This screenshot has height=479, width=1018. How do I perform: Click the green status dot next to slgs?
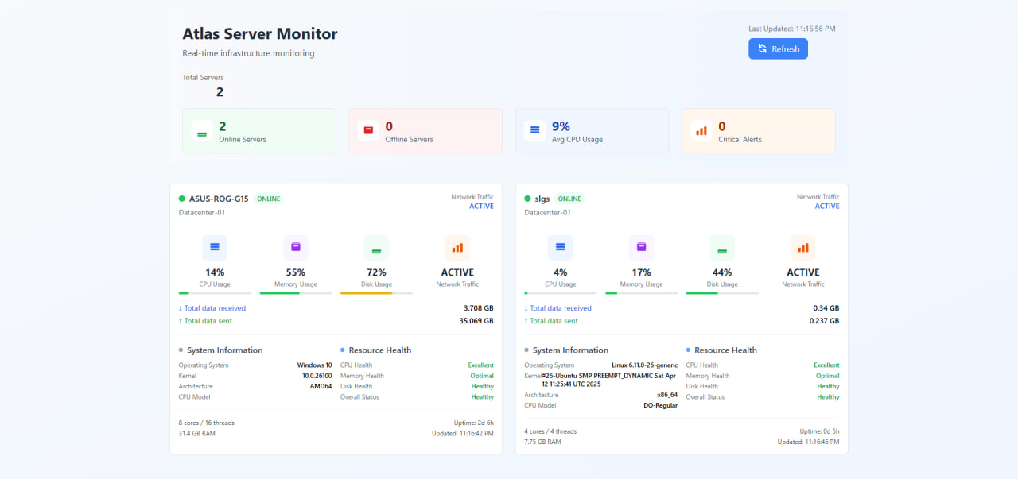tap(526, 199)
